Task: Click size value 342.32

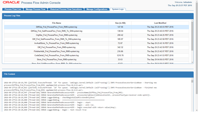Action: [120, 47]
